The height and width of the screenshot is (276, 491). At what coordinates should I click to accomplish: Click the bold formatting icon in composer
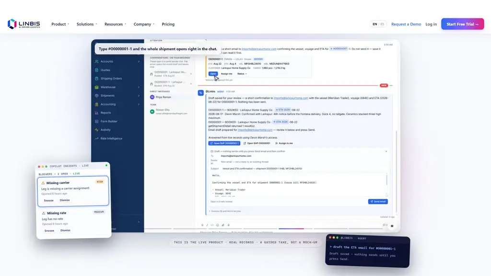202,225
